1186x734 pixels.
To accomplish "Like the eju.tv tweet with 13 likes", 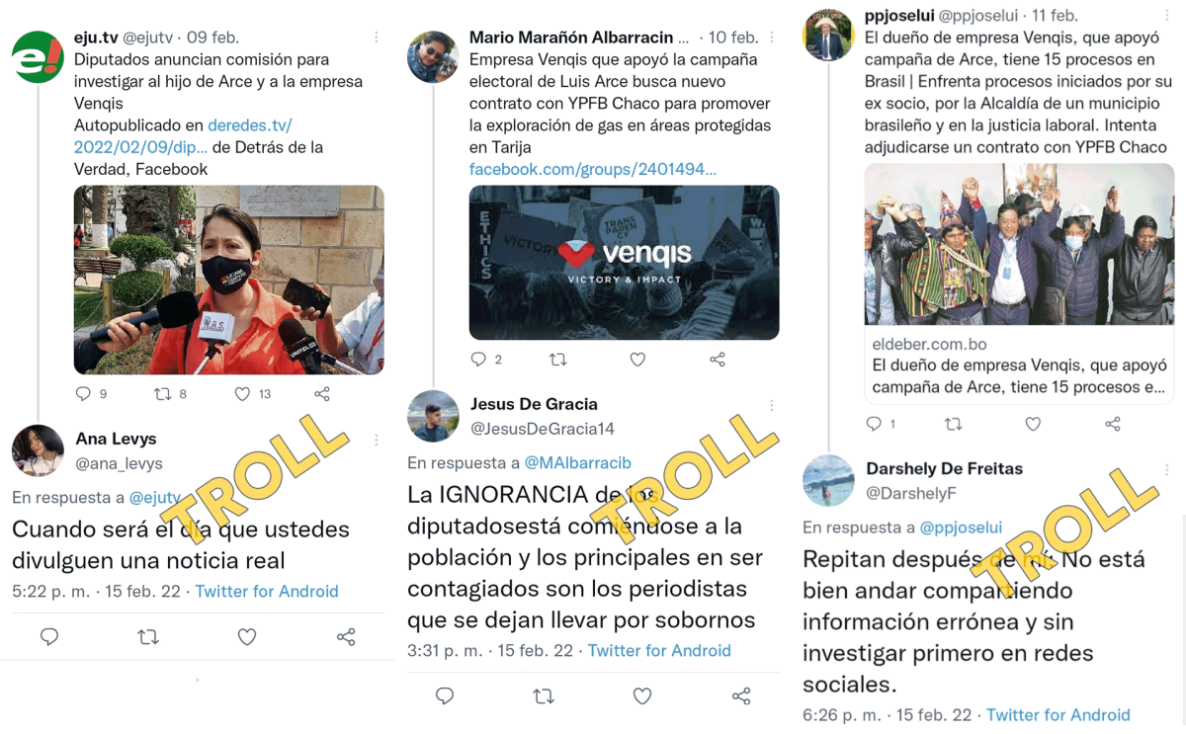I will tap(242, 393).
